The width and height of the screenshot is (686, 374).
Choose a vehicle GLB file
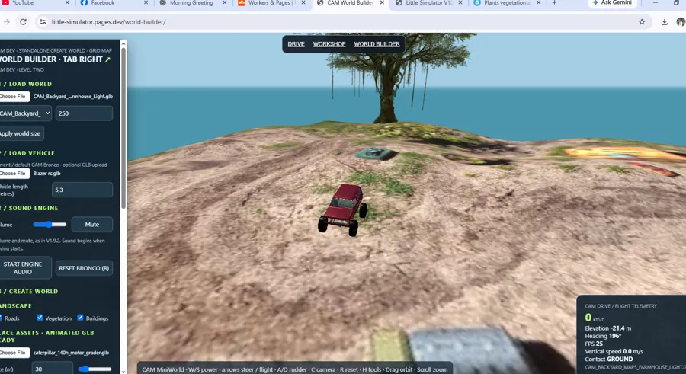(14, 173)
